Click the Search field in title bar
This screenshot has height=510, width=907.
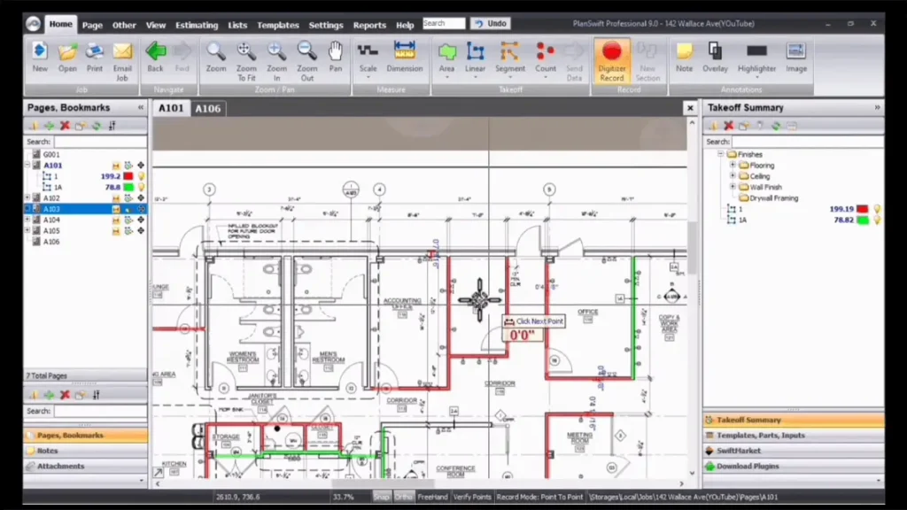444,23
